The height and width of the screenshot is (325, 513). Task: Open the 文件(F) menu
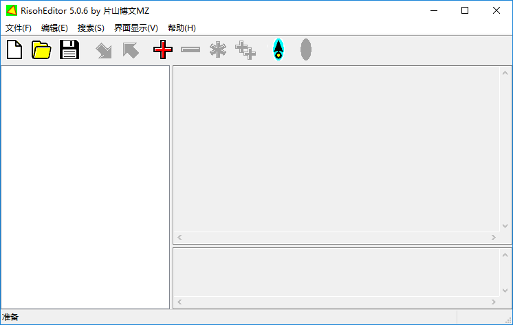coord(19,28)
